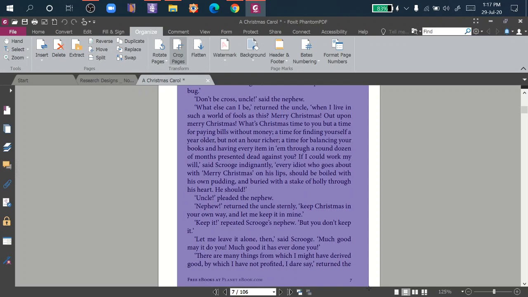Close the A Christmas Carol tab
This screenshot has height=297, width=528.
(x=208, y=80)
